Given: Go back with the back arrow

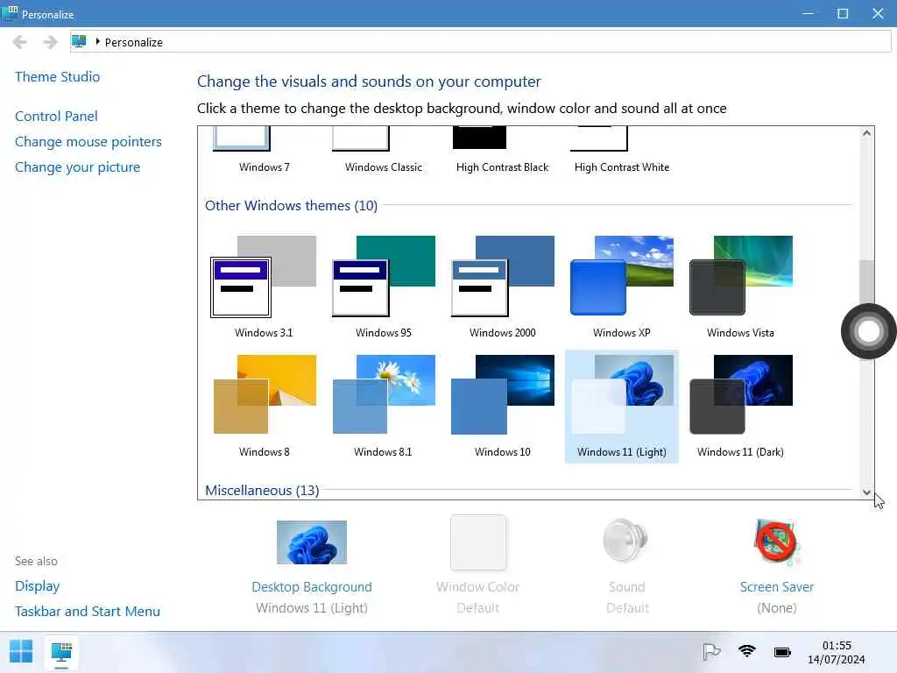Looking at the screenshot, I should [19, 42].
